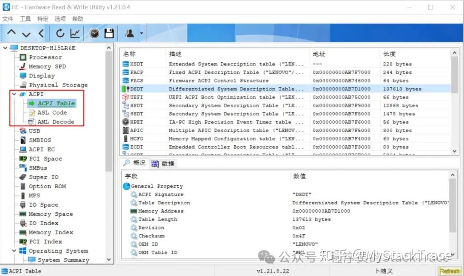Select PCI Index in the tree
464x276 pixels.
tap(45, 242)
